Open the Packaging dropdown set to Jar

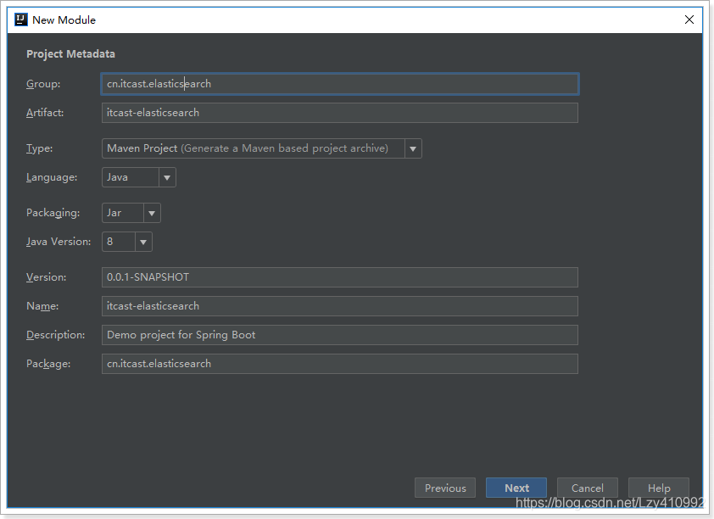click(152, 212)
